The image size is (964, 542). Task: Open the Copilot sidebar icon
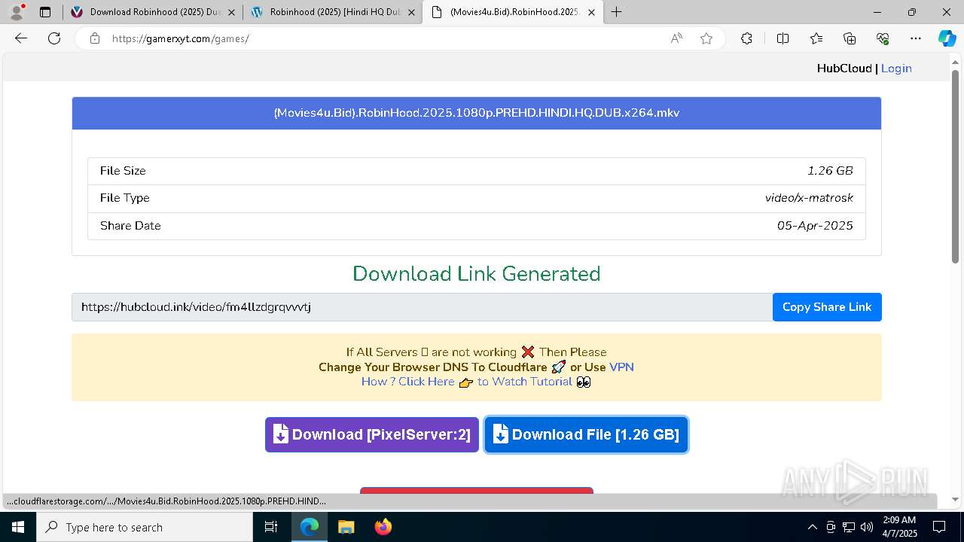[x=947, y=38]
